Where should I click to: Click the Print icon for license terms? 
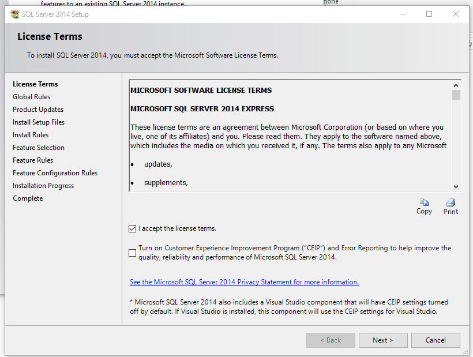click(451, 202)
